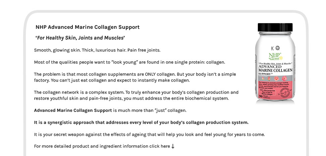Click the bold 'synergistic approach' sentence
This screenshot has height=156, width=326.
[141, 123]
